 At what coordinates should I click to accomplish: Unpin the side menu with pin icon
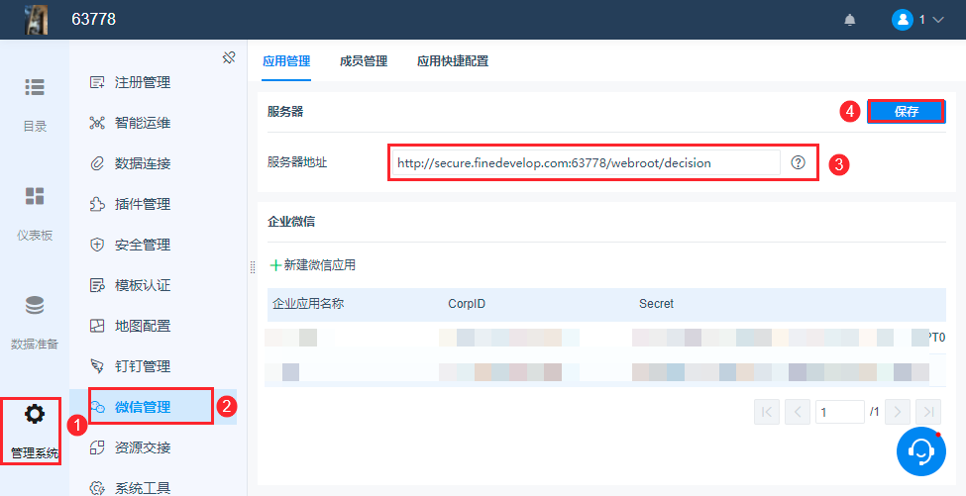click(229, 57)
